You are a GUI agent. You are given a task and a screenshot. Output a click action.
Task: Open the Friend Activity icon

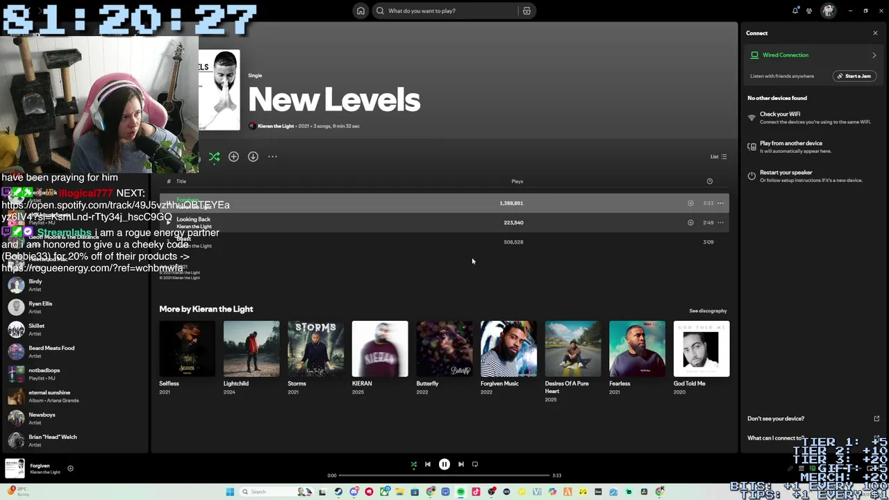(x=809, y=10)
